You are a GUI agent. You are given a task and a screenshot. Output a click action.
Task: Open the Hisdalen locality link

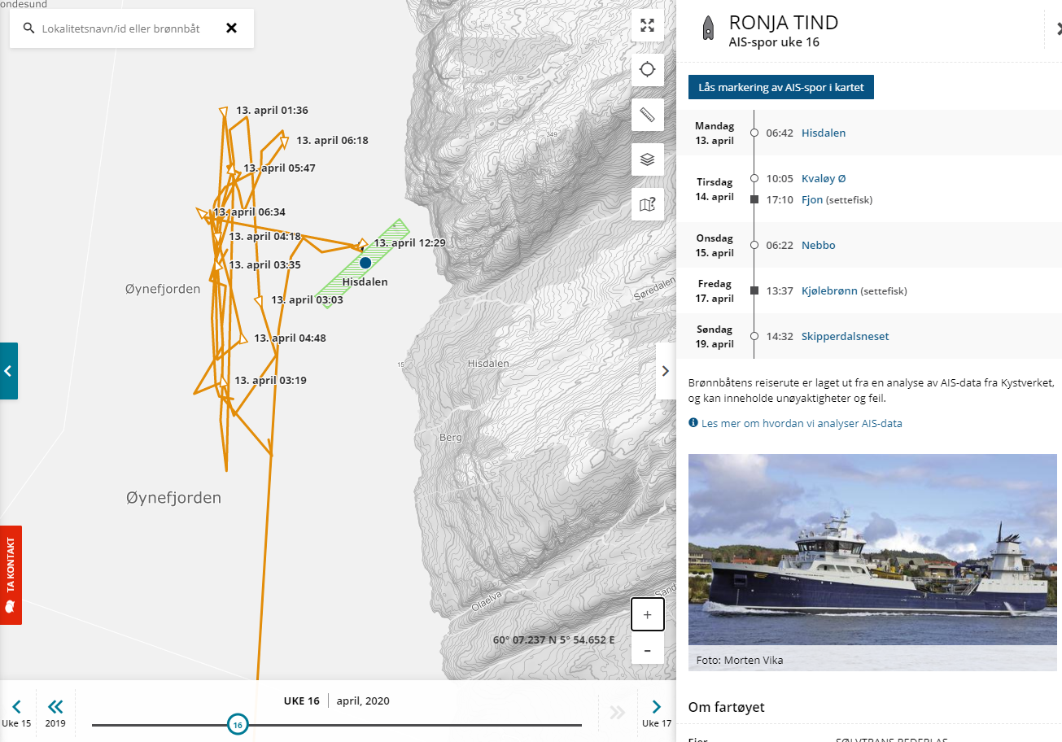[x=824, y=133]
